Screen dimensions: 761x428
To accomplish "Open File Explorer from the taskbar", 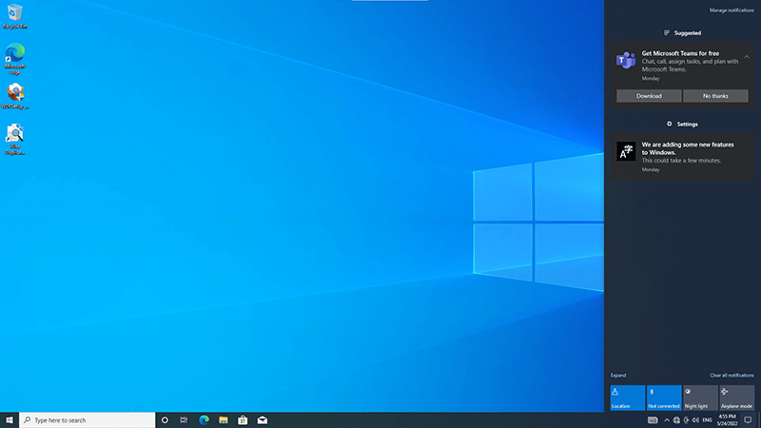I will coord(224,420).
